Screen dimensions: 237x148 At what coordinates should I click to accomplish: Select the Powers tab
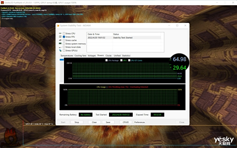tap(100, 55)
